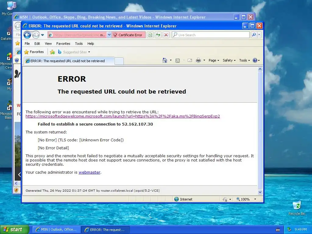Viewport: 312px width, 234px height.
Task: Click the scroll down arrow in the page
Action: pyautogui.click(x=260, y=192)
